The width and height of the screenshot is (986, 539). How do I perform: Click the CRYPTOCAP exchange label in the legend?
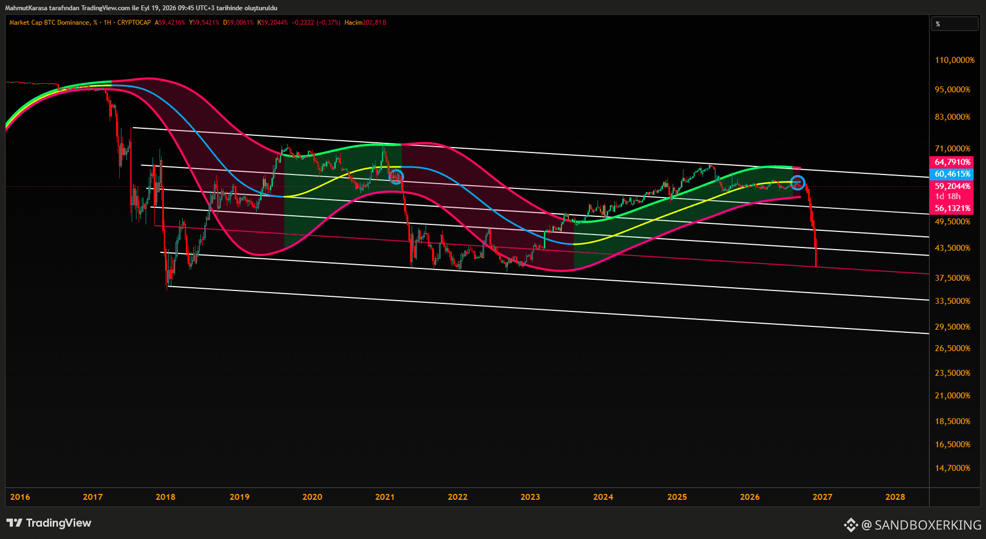point(134,23)
